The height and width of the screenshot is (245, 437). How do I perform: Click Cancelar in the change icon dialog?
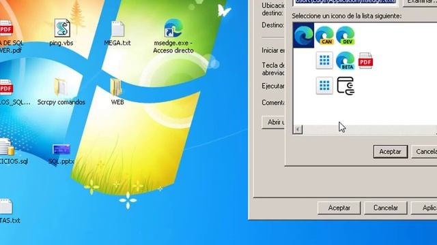pos(424,152)
